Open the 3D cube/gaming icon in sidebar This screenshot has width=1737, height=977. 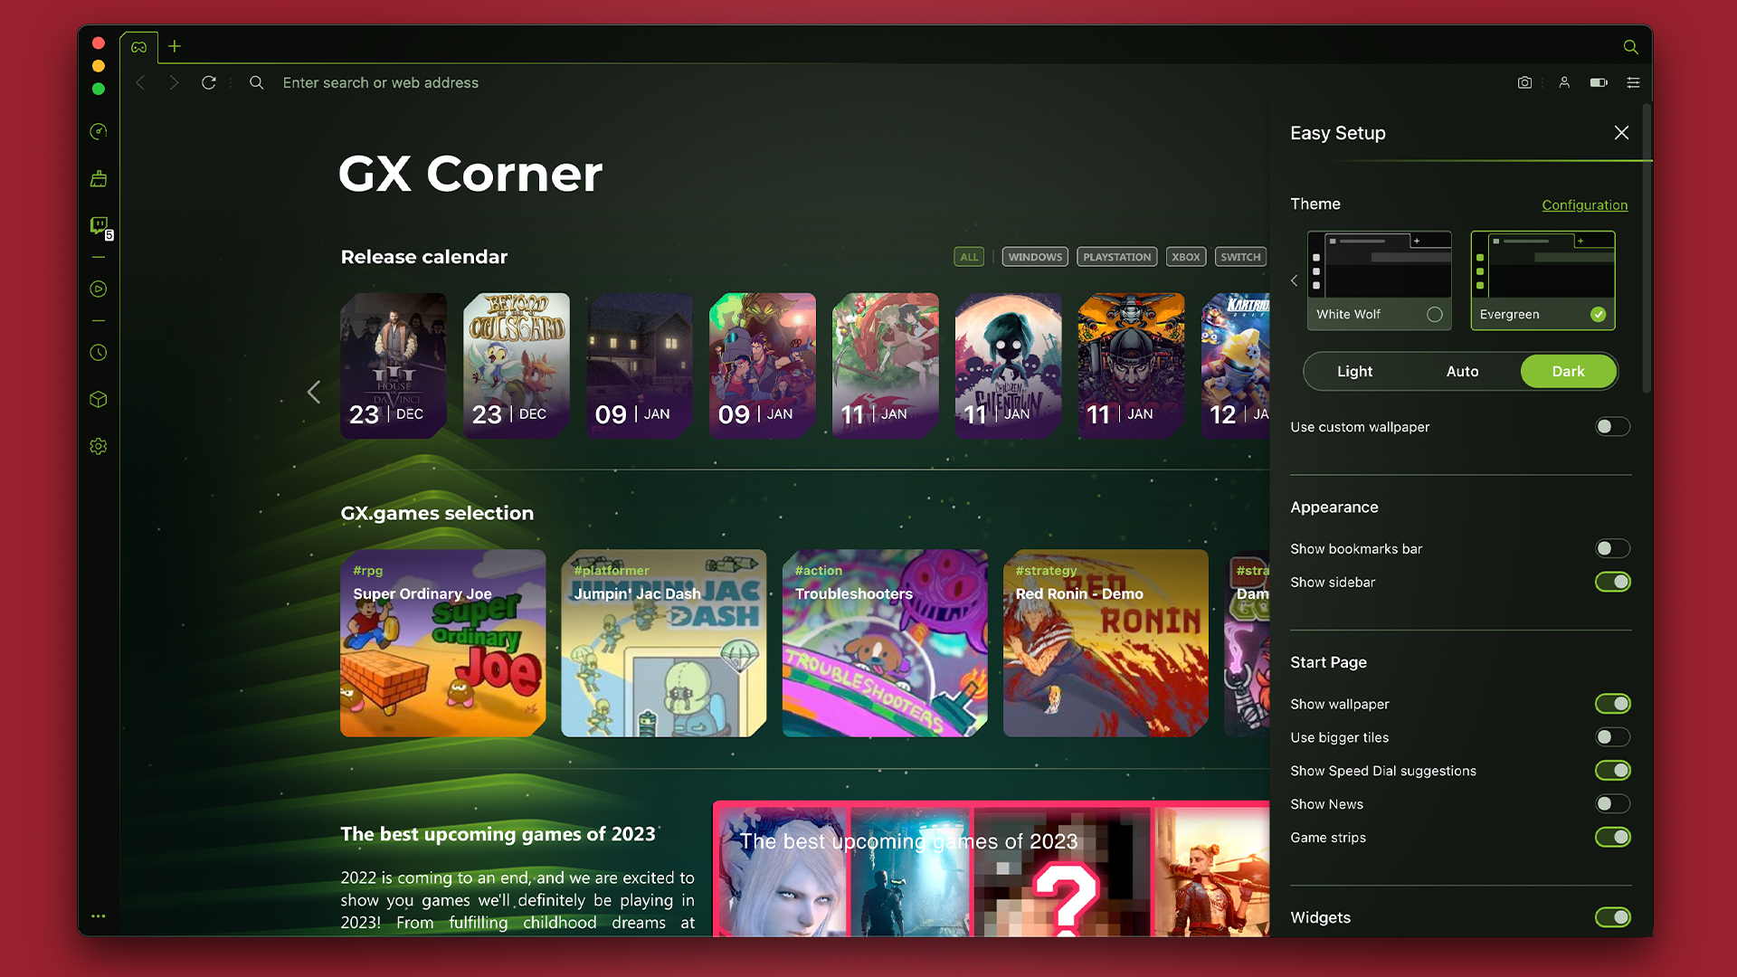pyautogui.click(x=99, y=400)
